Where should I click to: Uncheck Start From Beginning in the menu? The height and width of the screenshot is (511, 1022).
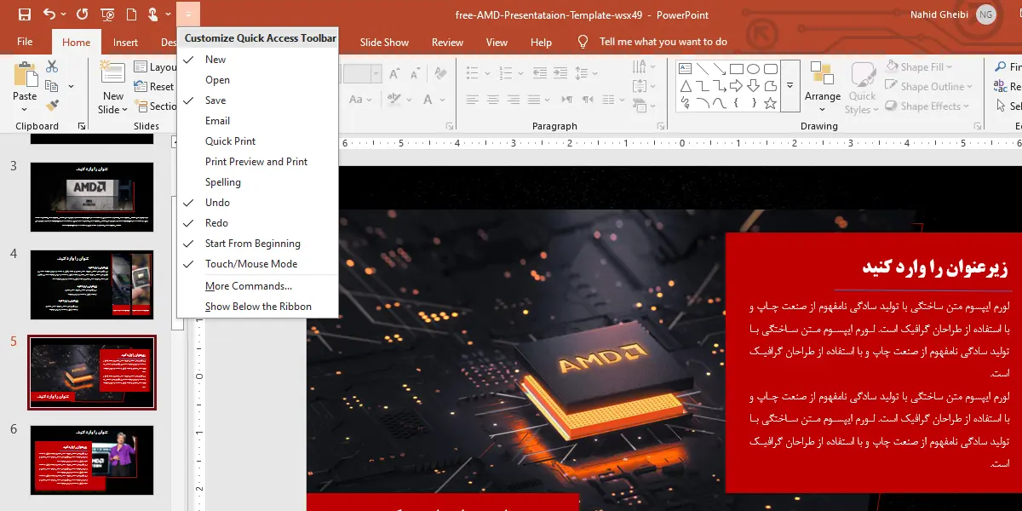point(257,244)
